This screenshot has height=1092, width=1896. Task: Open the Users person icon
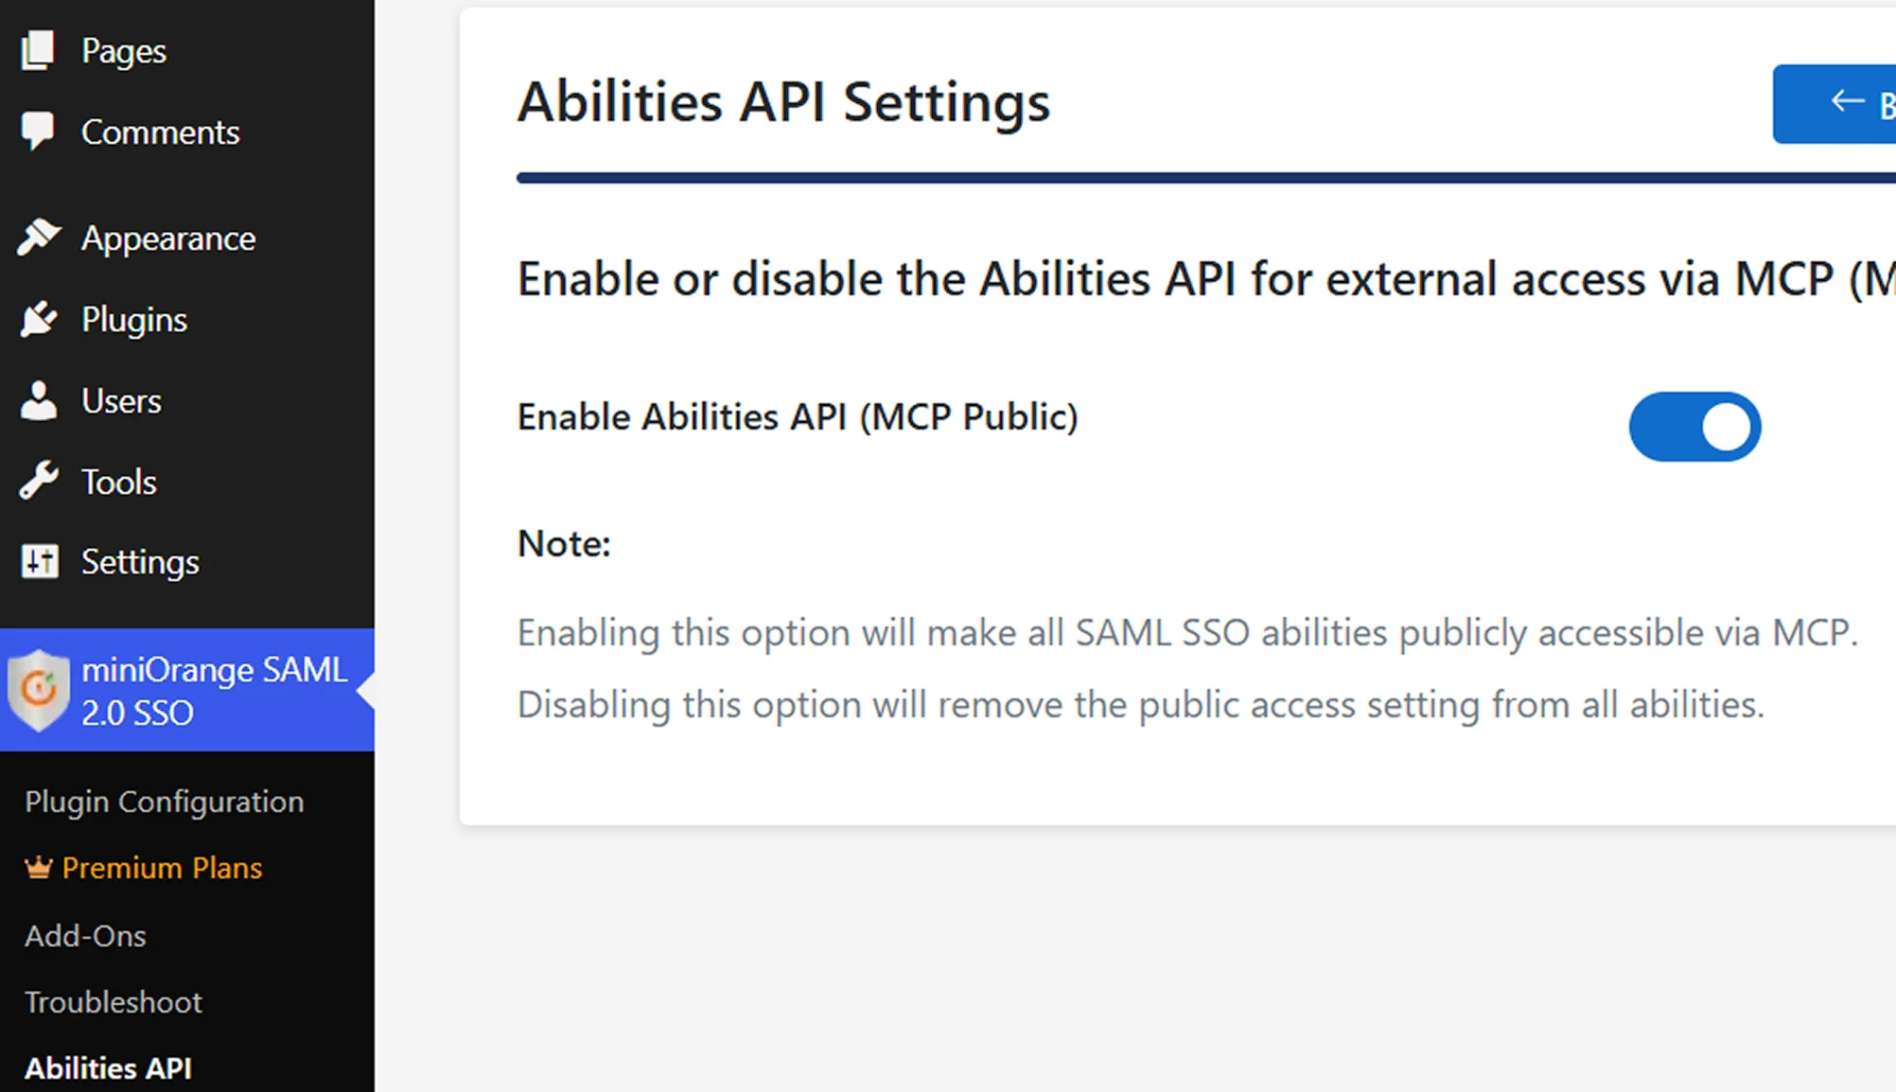38,400
